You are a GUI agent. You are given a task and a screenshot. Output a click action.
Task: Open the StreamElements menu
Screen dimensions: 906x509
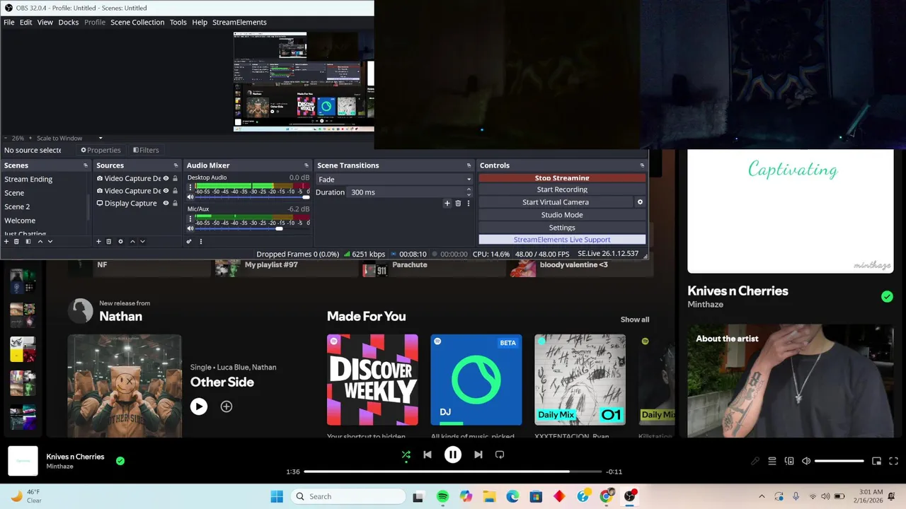click(239, 22)
